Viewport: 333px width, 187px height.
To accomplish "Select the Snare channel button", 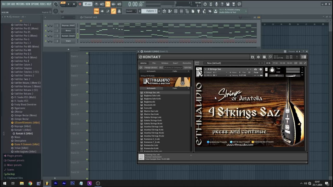I will click(68, 41).
